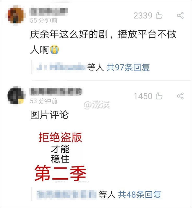This screenshot has width=192, height=208.
Task: Tap the 53 分钟前 timestamp
Action: (x=44, y=101)
